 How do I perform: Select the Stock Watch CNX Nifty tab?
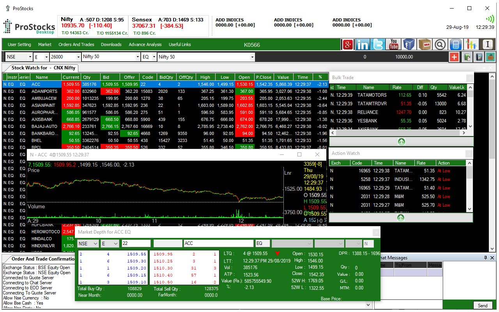point(43,68)
